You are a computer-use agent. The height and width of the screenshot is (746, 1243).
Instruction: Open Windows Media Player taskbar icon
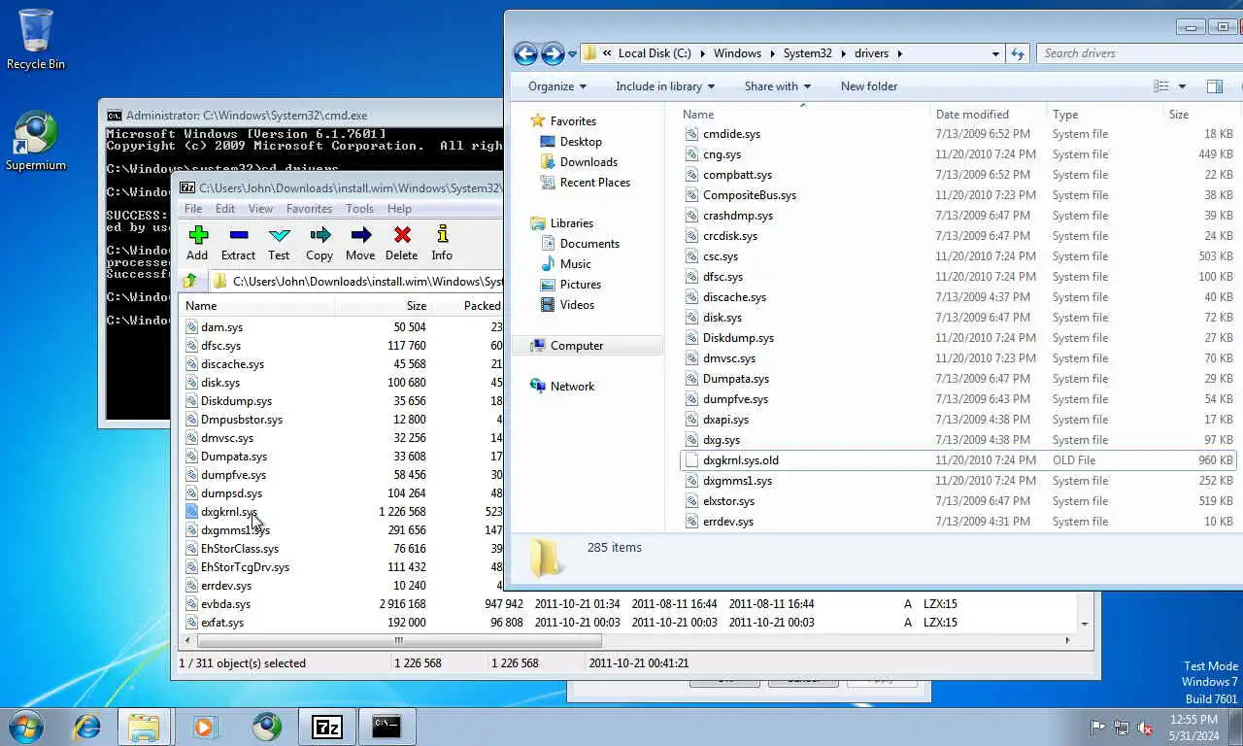[204, 726]
